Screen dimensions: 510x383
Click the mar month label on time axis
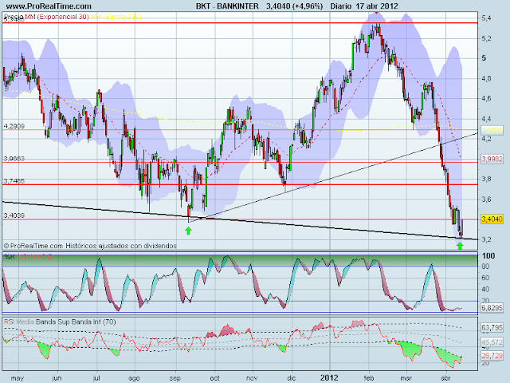[406, 378]
